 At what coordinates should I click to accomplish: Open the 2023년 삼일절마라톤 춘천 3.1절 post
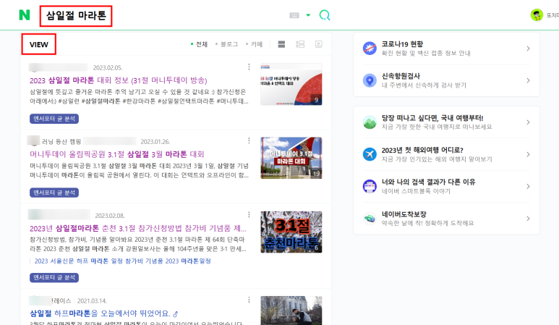click(x=138, y=228)
